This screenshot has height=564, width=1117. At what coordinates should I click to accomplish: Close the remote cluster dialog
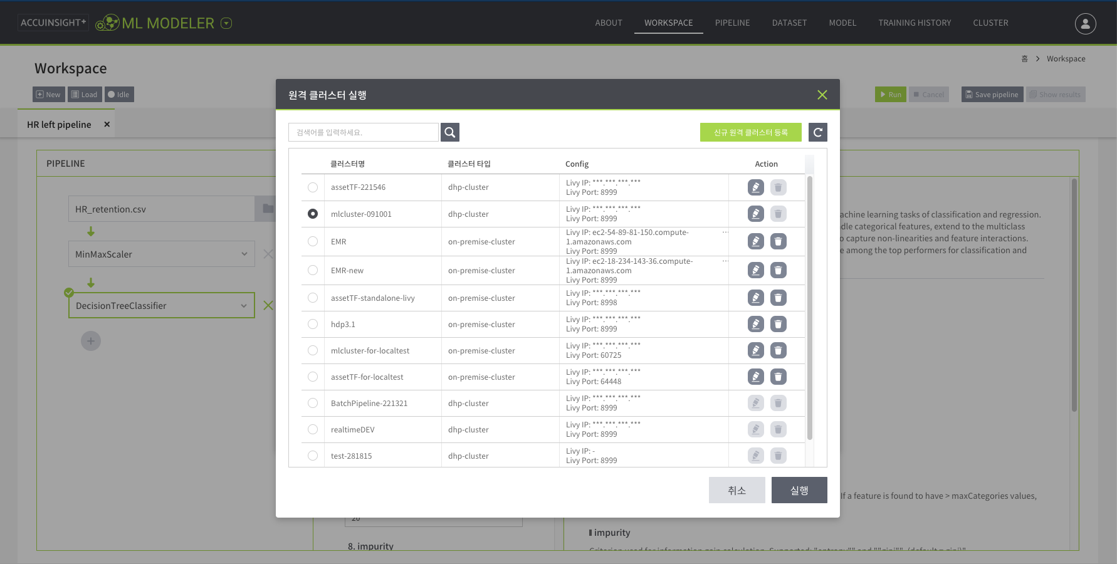pos(822,95)
